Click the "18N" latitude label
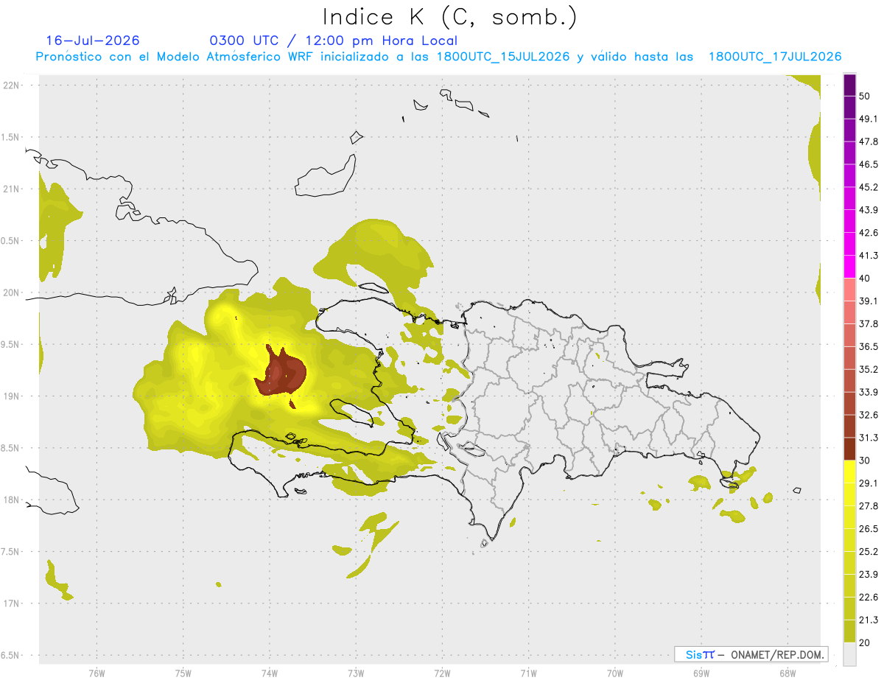The width and height of the screenshot is (884, 683). pos(11,500)
